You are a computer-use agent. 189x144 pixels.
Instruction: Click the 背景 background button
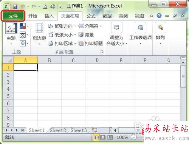tap(86, 35)
